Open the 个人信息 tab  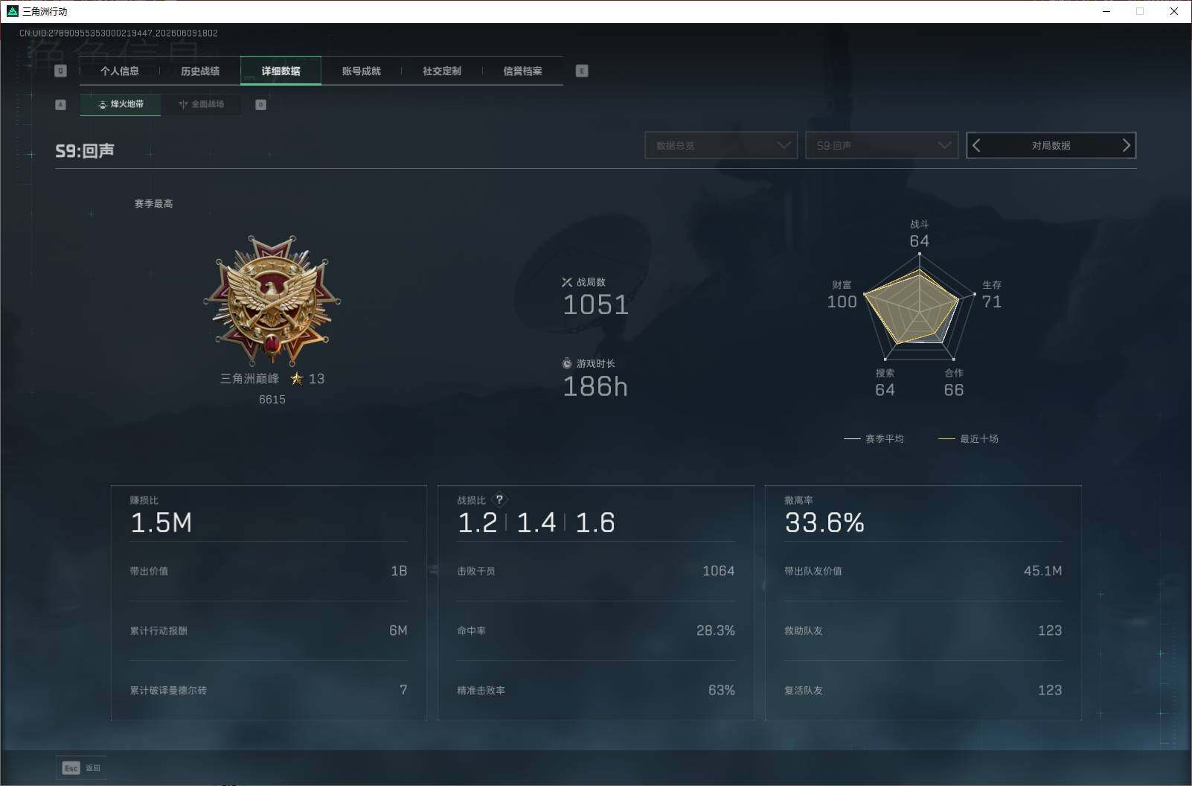(120, 71)
